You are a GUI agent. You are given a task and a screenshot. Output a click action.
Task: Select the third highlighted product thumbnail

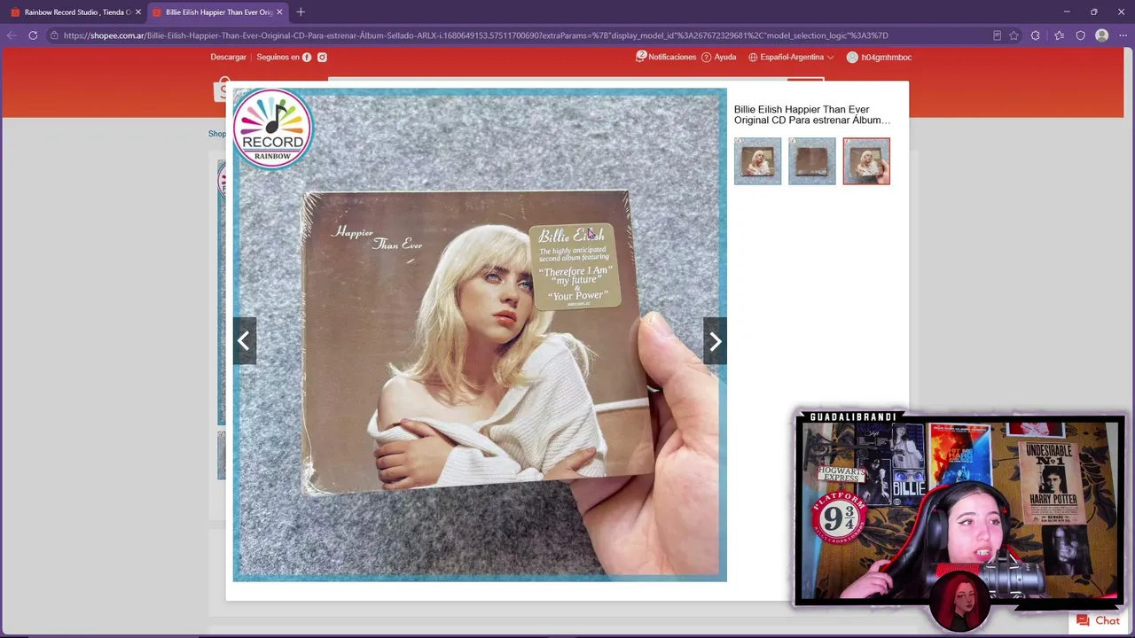[866, 161]
